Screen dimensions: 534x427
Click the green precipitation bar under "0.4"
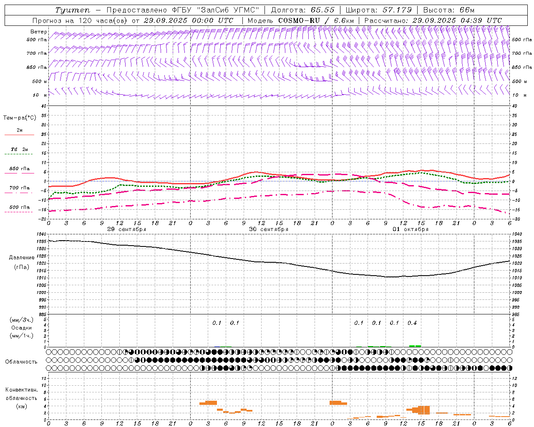click(415, 346)
